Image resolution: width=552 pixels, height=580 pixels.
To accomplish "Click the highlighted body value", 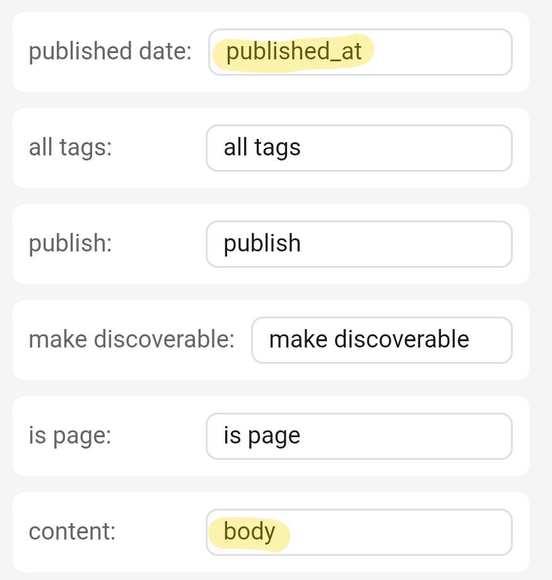I will [x=249, y=532].
